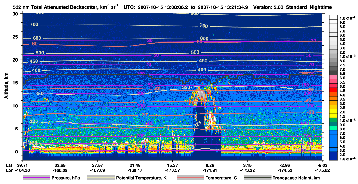358x184 pixels.
Task: Click longitude value "-169.17"
Action: pyautogui.click(x=135, y=170)
